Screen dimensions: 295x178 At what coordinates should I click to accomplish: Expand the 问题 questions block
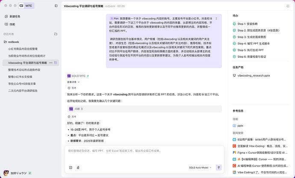click(145, 109)
